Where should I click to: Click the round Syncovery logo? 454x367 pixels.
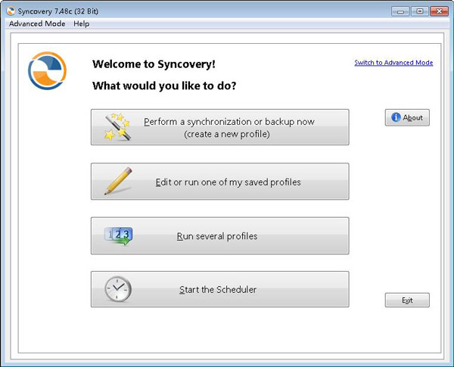tap(48, 70)
